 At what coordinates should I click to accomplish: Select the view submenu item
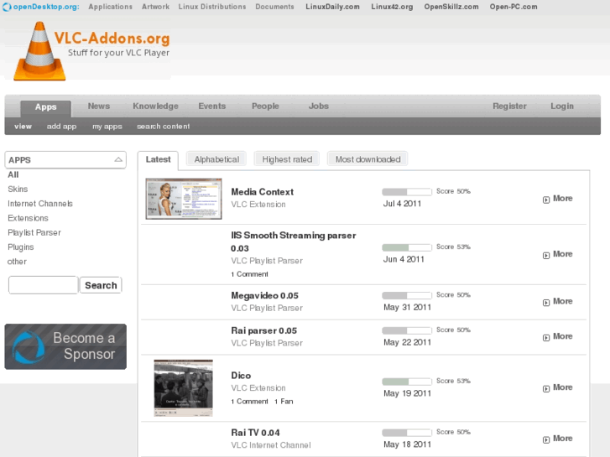pyautogui.click(x=23, y=127)
